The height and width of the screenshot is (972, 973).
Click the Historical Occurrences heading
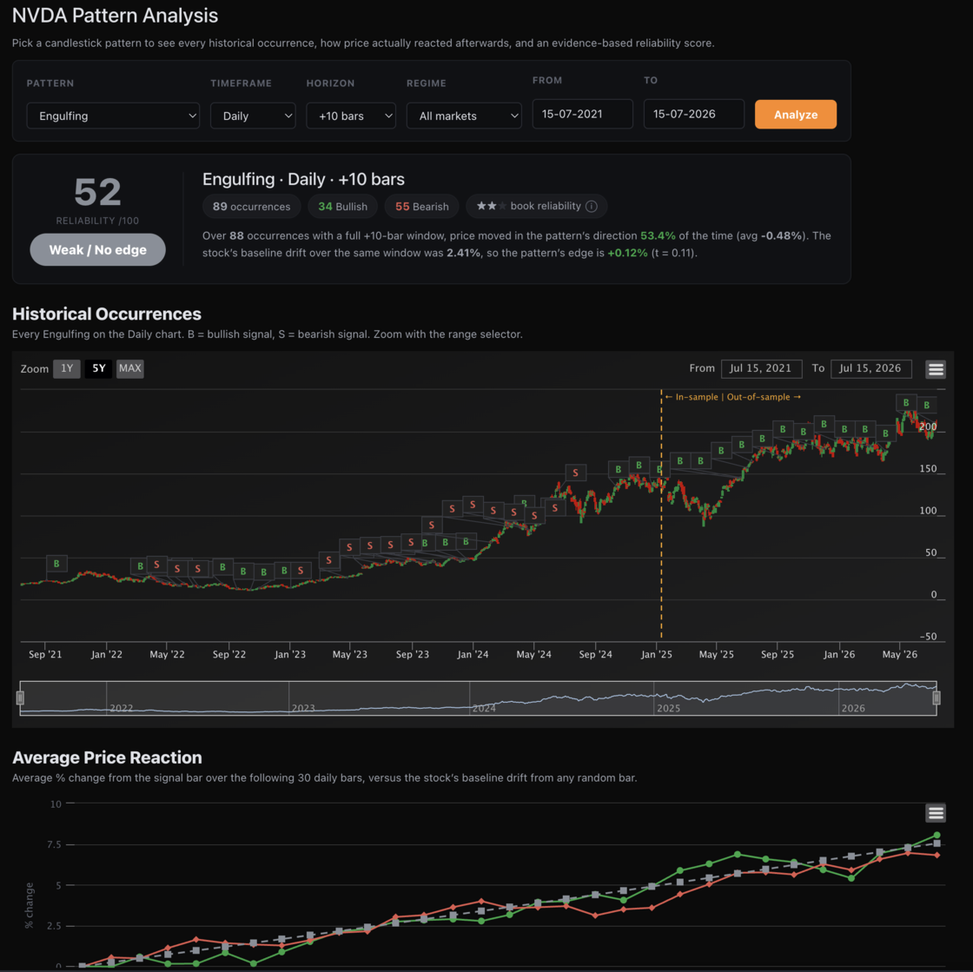107,314
